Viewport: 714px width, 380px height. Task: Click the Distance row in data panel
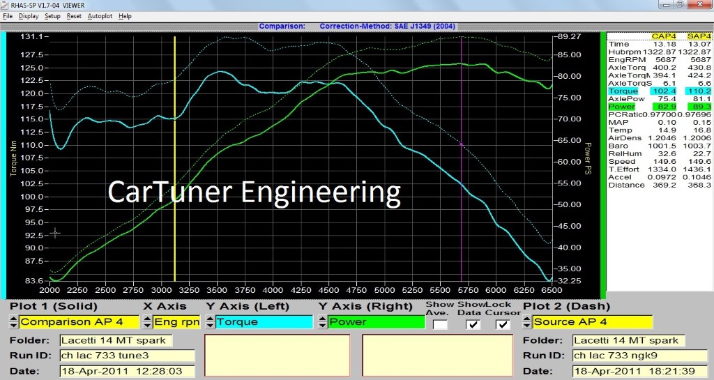tap(660, 185)
